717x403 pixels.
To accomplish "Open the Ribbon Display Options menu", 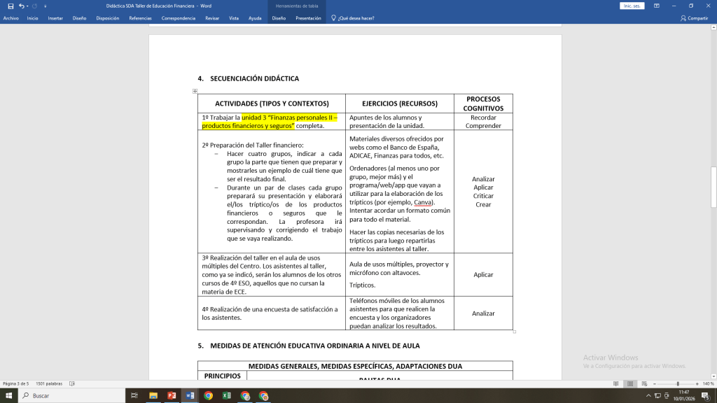I will tap(656, 6).
